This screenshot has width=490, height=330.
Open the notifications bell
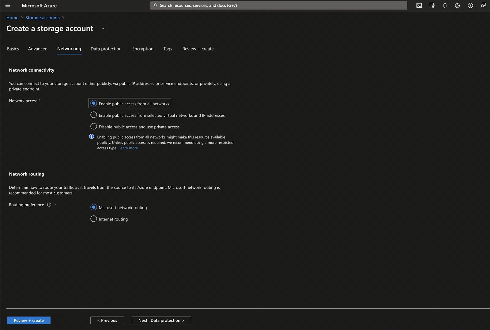(x=445, y=6)
